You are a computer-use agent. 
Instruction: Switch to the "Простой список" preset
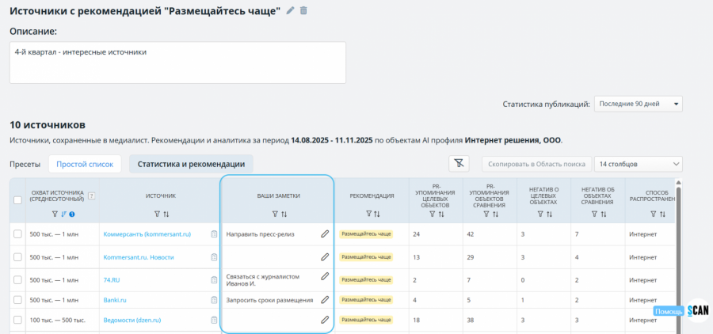(x=85, y=164)
